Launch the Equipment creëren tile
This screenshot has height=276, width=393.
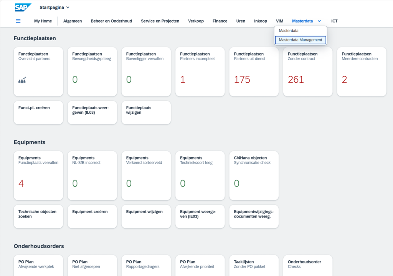click(x=92, y=217)
